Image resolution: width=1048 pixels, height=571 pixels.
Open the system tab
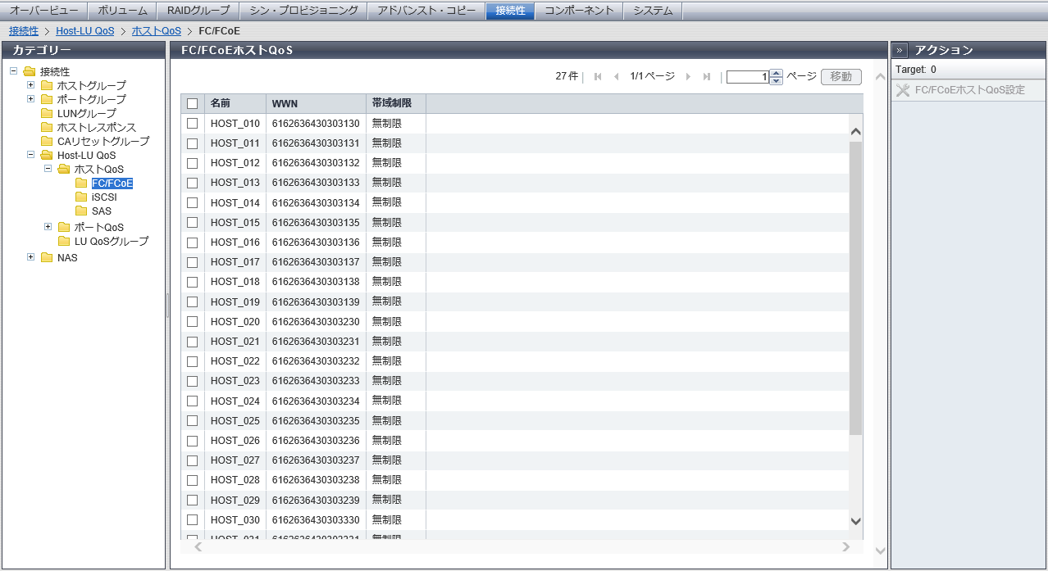(653, 11)
